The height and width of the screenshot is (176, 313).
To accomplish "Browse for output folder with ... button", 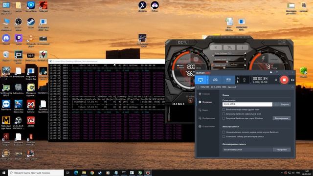I will (276, 104).
